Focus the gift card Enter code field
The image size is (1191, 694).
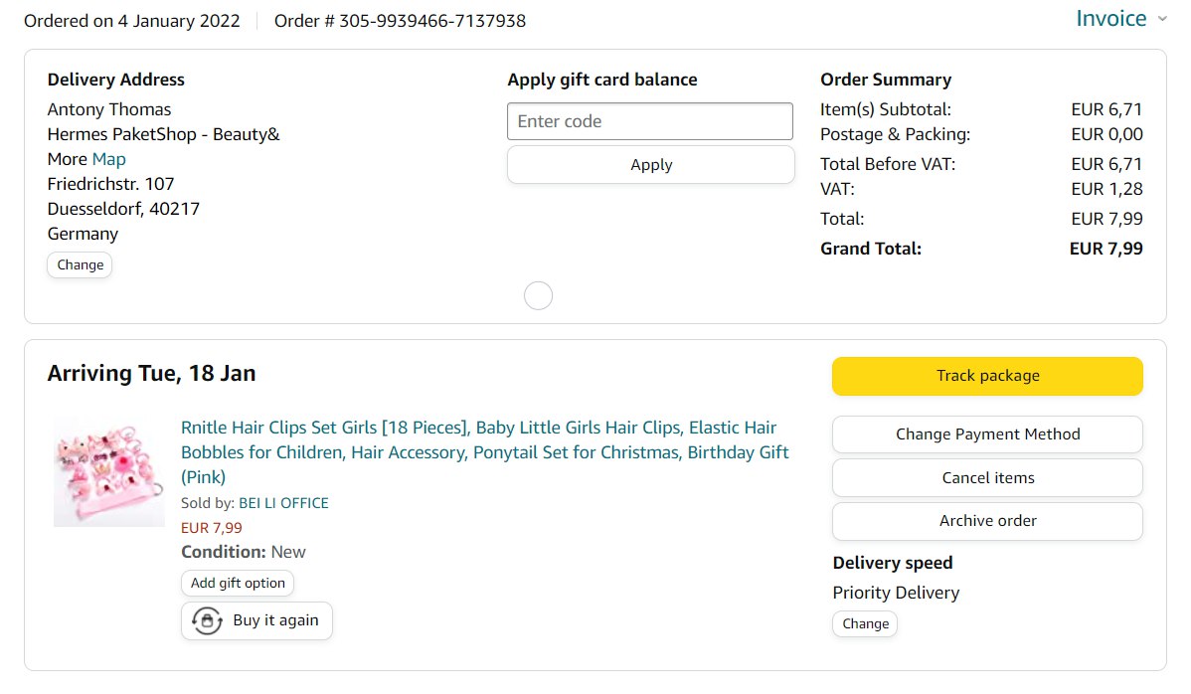(x=650, y=121)
